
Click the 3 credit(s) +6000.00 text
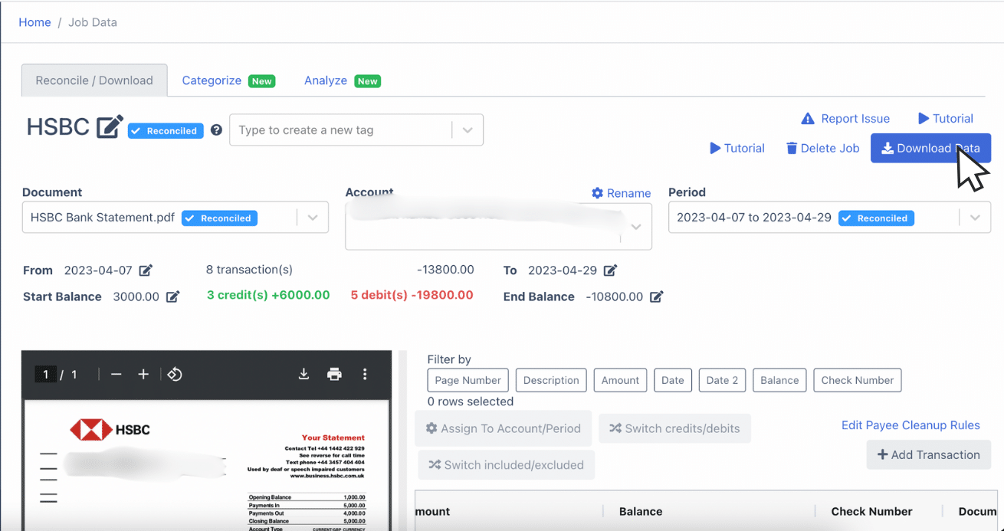pos(268,295)
